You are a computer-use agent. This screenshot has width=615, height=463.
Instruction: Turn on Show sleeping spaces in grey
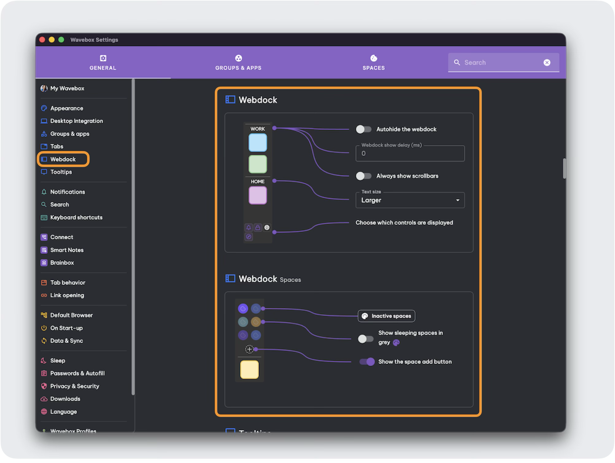tap(365, 339)
